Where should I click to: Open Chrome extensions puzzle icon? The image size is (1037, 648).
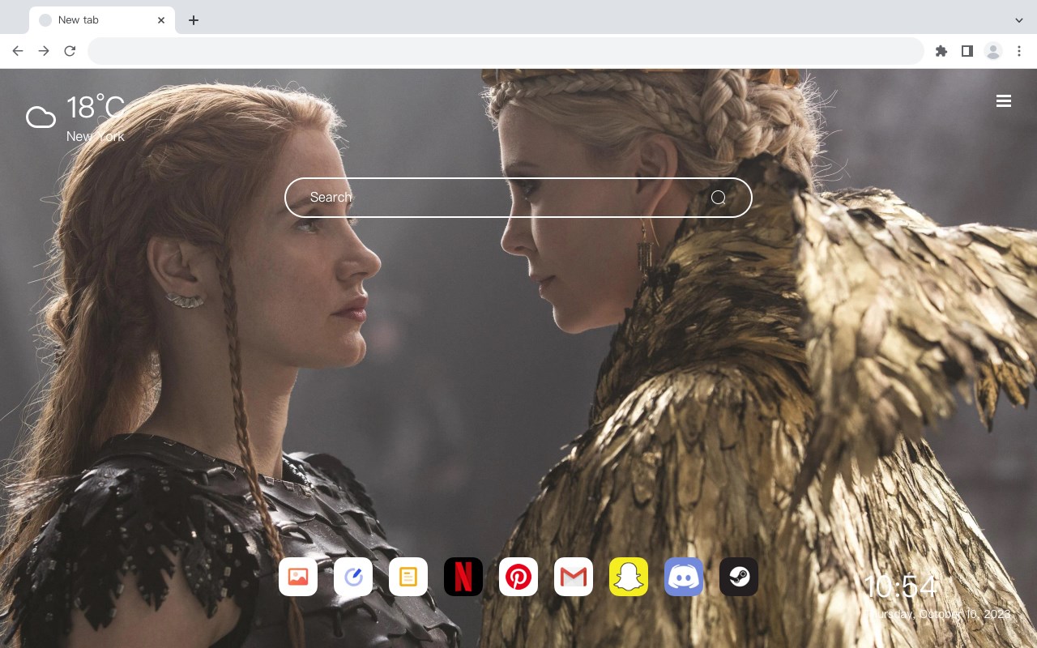pyautogui.click(x=941, y=51)
